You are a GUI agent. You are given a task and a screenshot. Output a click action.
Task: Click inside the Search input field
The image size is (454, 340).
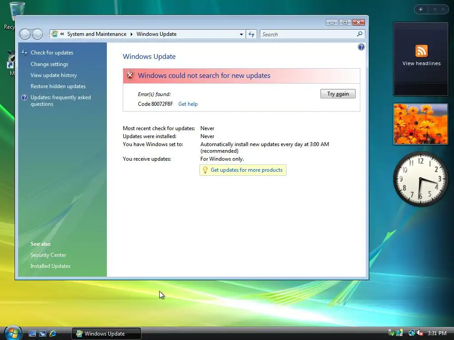309,35
